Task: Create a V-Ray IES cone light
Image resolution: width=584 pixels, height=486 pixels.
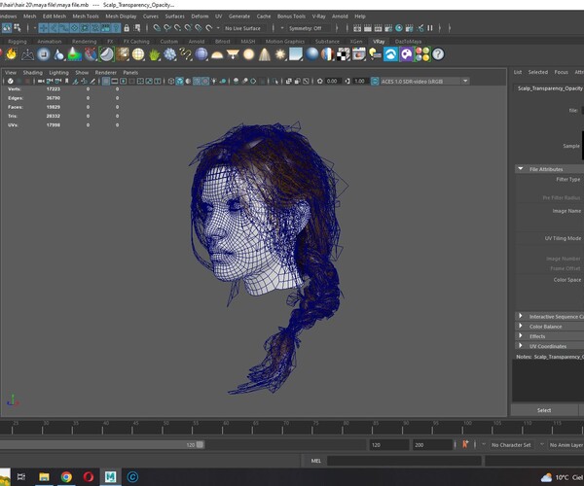Action: tap(264, 54)
